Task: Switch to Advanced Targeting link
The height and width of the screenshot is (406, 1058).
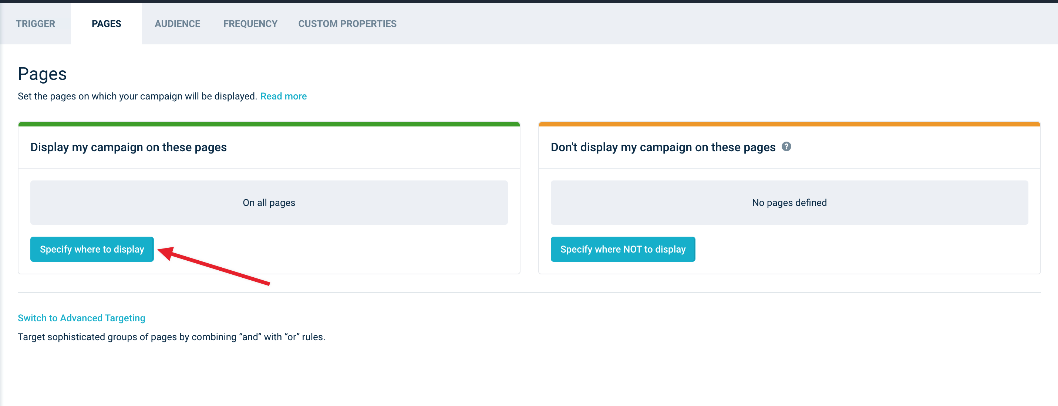Action: pyautogui.click(x=81, y=318)
